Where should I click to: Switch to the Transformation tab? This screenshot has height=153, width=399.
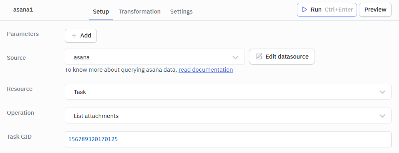pos(139,12)
